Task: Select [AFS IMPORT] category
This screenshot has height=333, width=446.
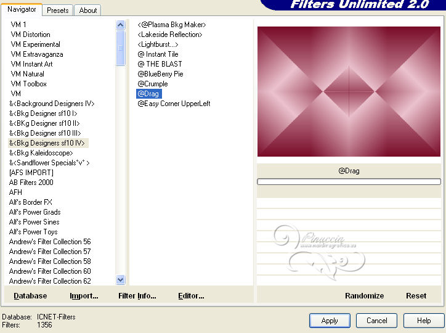Action: [x=31, y=173]
